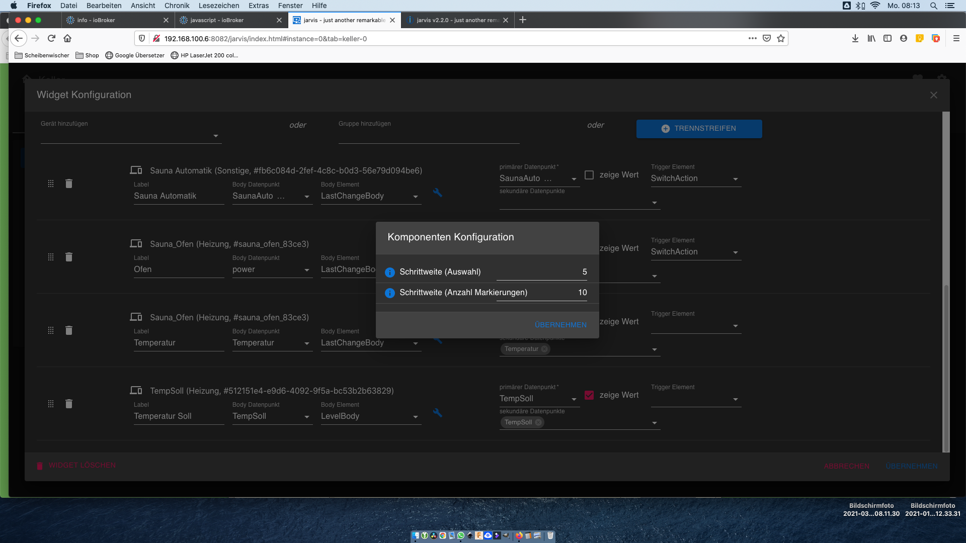Image resolution: width=966 pixels, height=543 pixels.
Task: Disable zeige Wert for TempSoll
Action: click(589, 395)
